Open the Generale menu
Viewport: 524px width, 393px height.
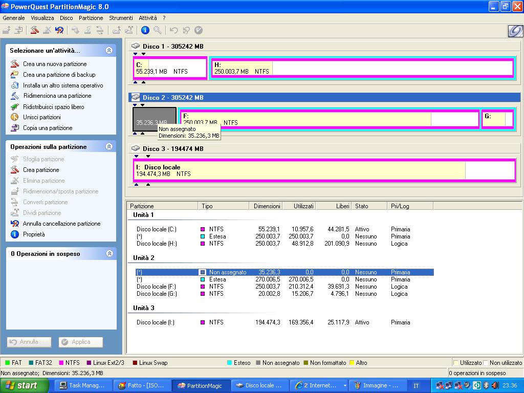[x=14, y=18]
